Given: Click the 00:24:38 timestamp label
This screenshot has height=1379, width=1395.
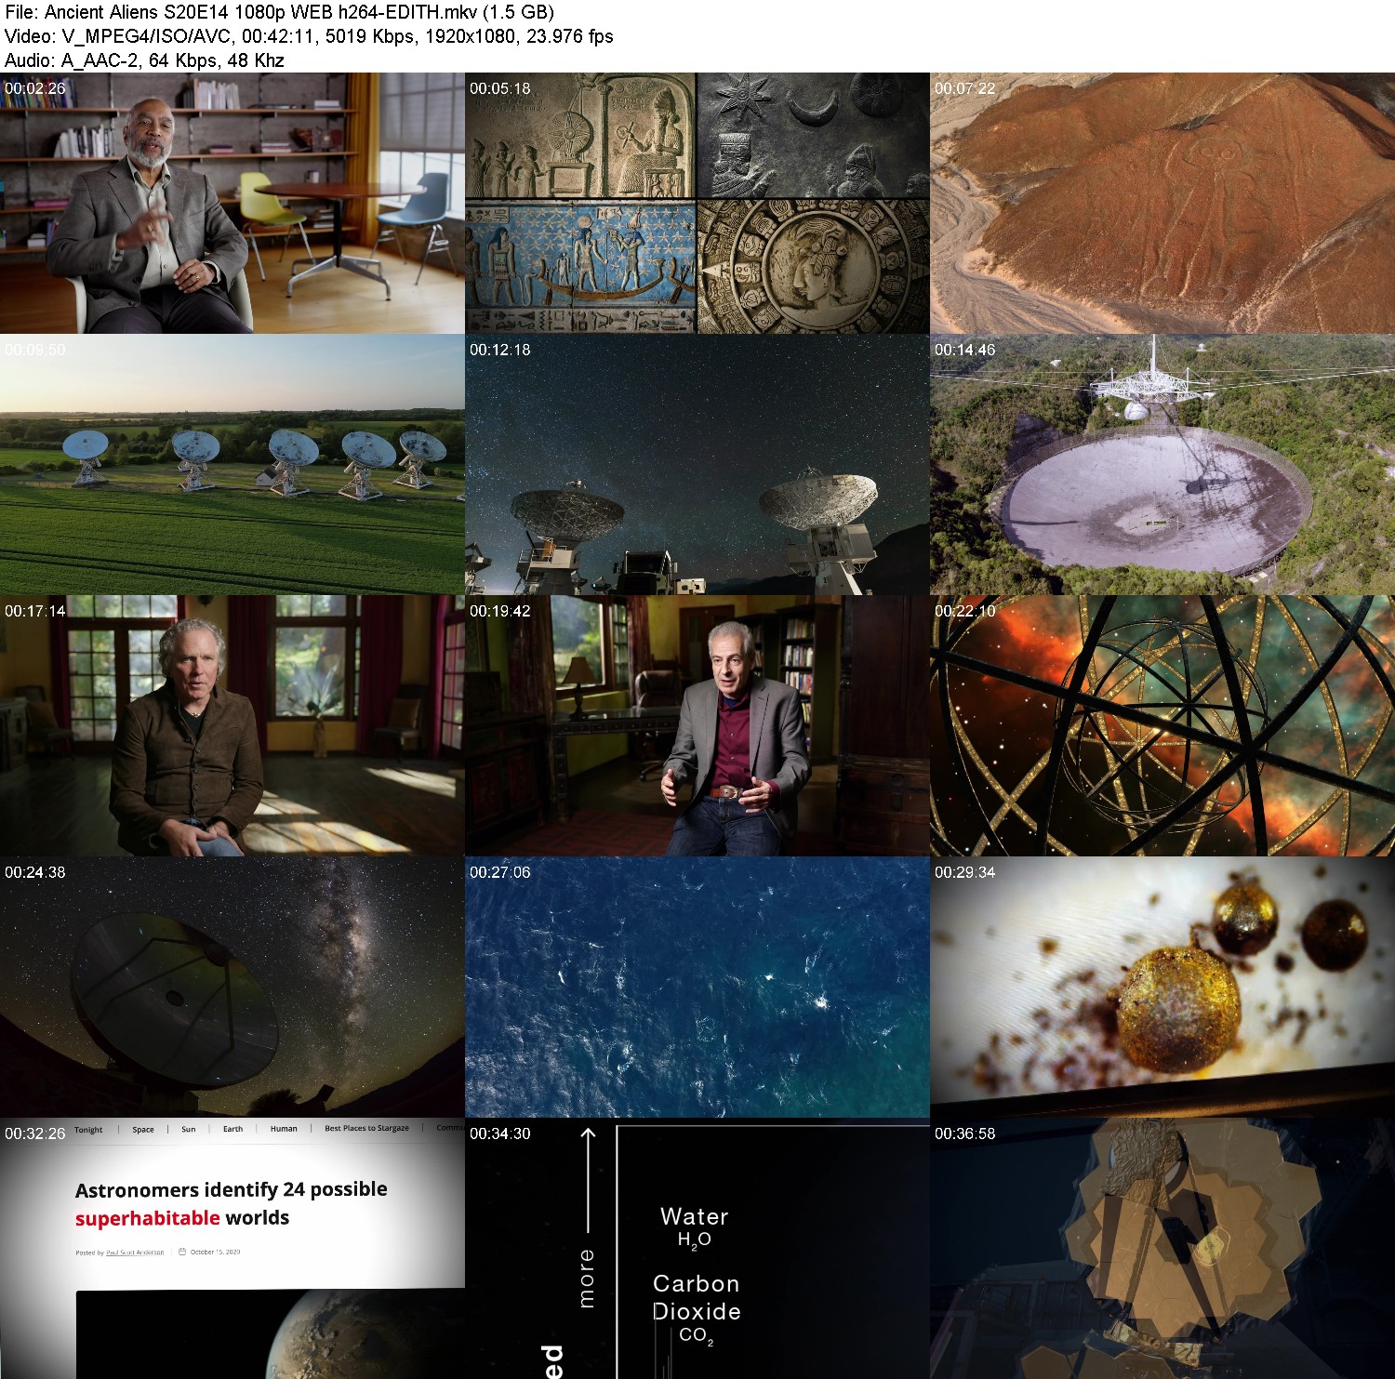Looking at the screenshot, I should point(35,872).
